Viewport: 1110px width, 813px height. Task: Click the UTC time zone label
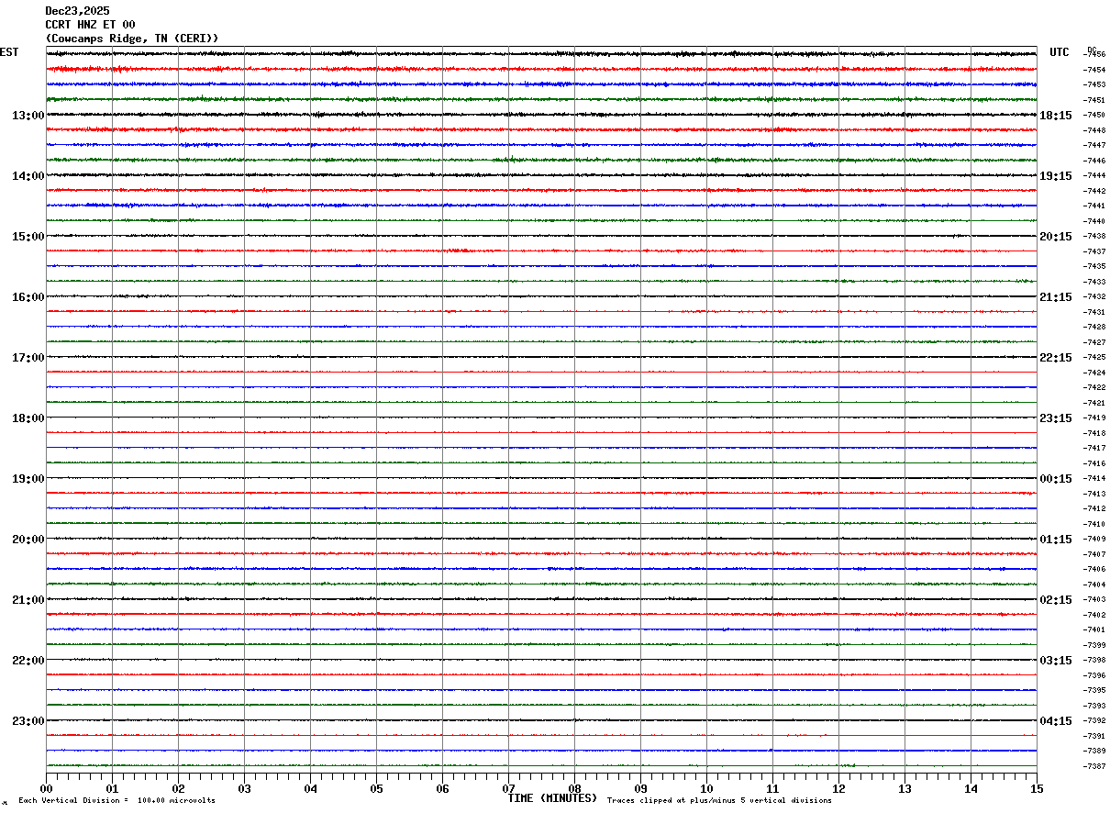(1060, 52)
